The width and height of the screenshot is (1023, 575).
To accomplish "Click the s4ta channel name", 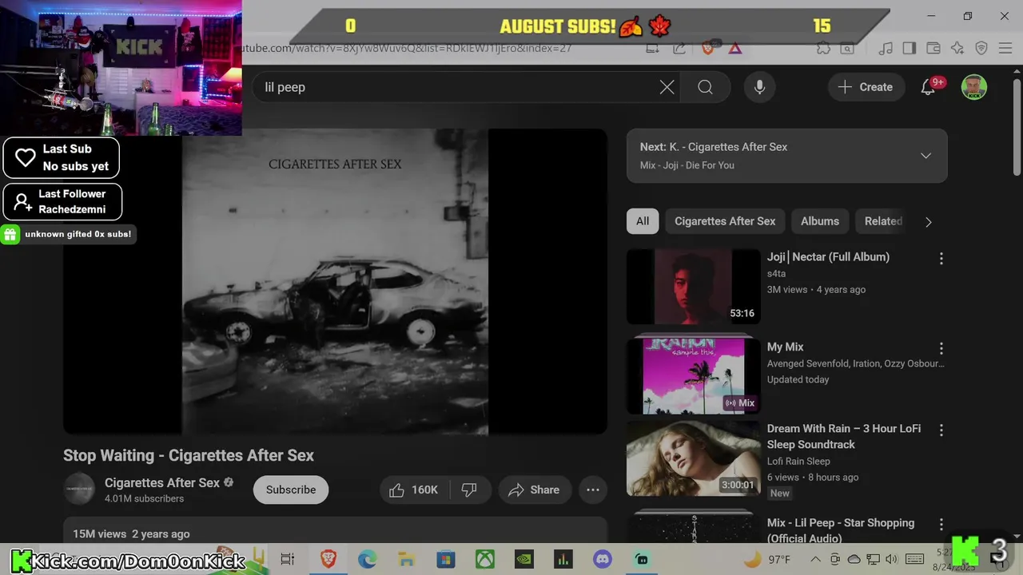I will point(776,273).
